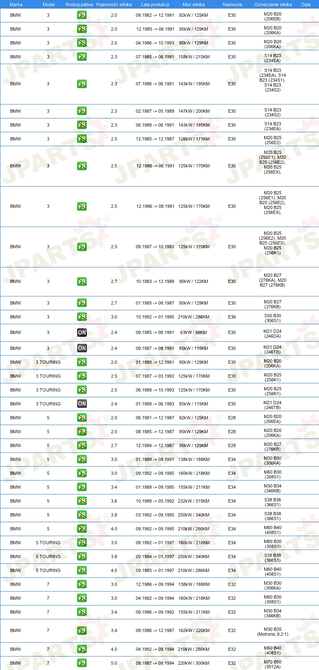Click the petrol icon for 08.1985 -> 12.1987
The width and height of the screenshot is (319, 670).
[x=82, y=432]
